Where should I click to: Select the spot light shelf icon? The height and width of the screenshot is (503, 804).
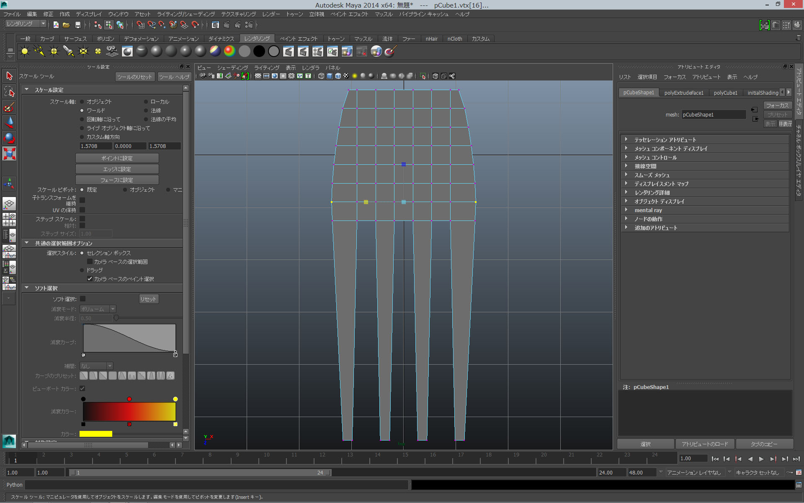point(68,51)
